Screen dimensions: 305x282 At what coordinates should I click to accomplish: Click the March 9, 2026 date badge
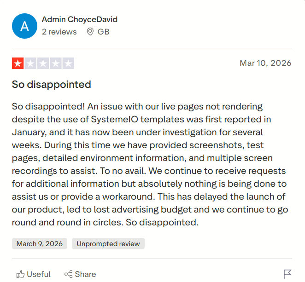(x=40, y=244)
